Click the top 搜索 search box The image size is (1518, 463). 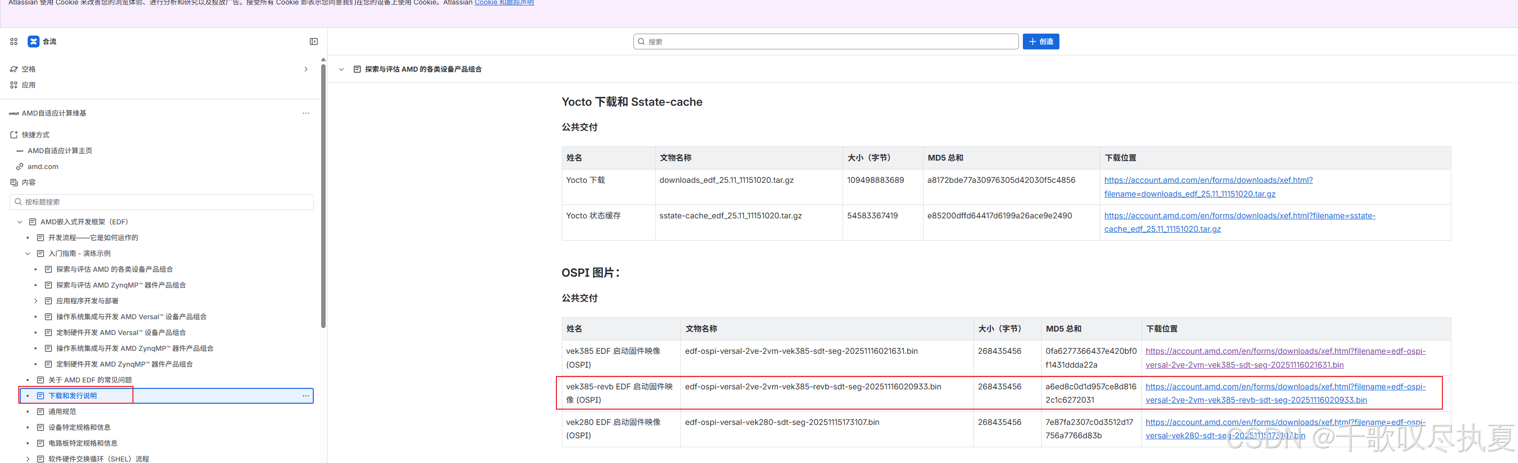coord(826,41)
